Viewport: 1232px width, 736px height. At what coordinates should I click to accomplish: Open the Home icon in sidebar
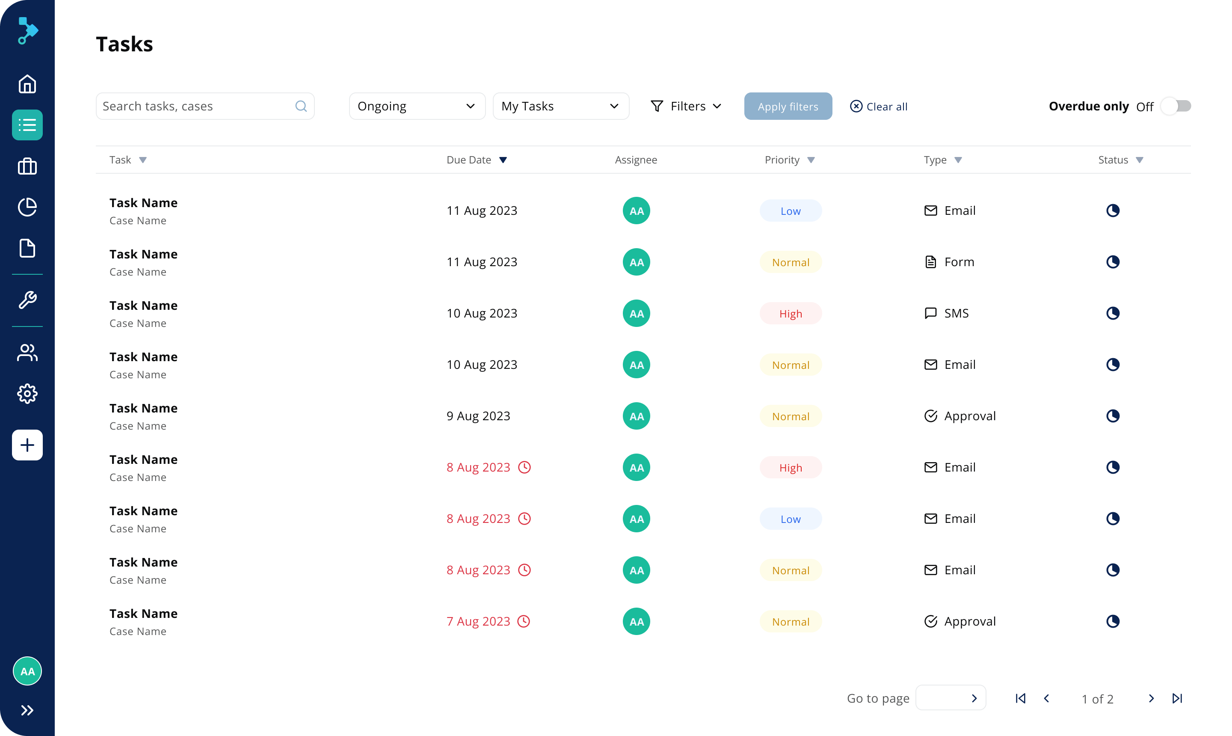27,84
